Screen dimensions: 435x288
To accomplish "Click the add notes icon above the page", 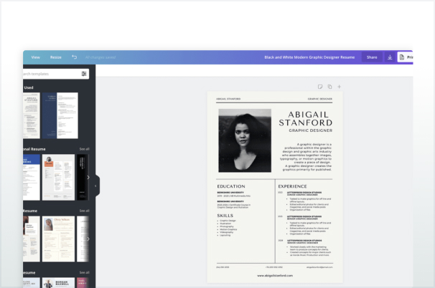I will [320, 87].
